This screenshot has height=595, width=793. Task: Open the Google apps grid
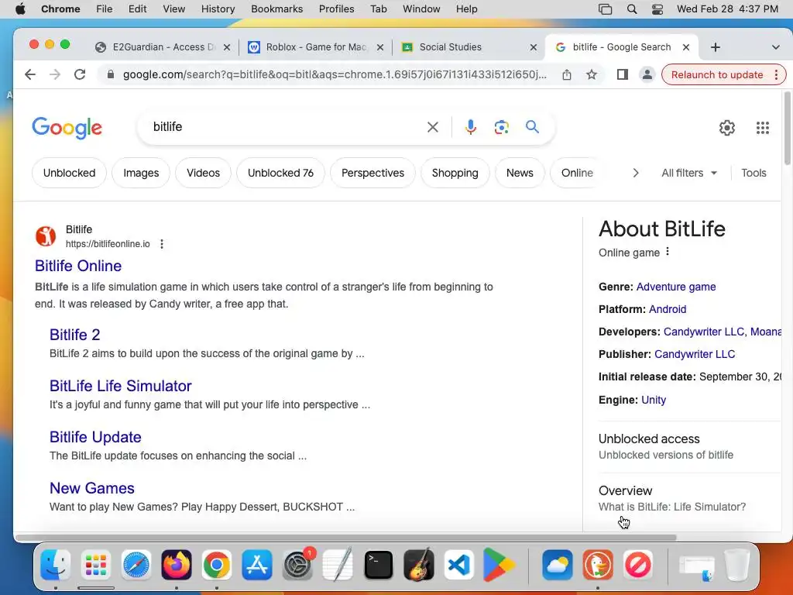763,128
